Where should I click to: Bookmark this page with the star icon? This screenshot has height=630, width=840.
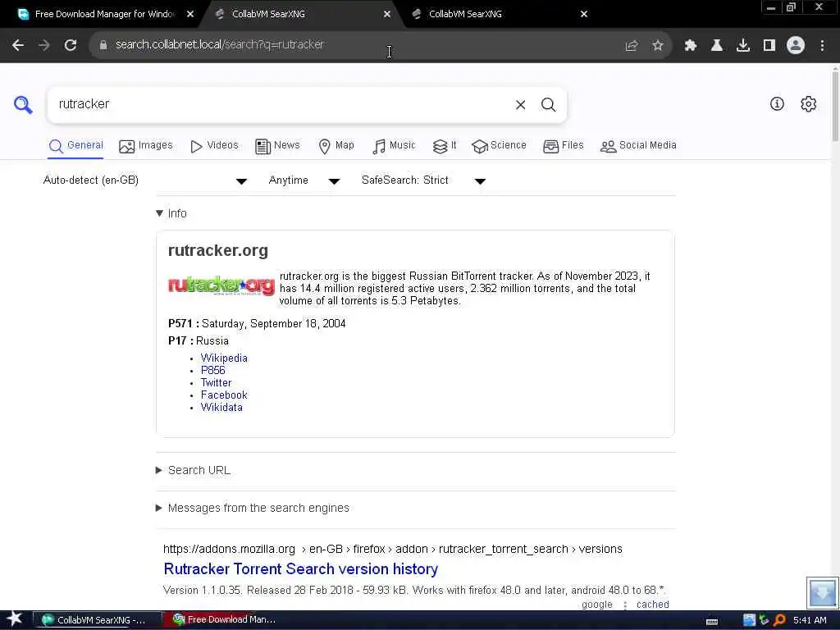click(x=658, y=46)
